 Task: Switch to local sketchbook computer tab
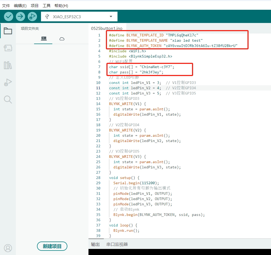pos(44,39)
